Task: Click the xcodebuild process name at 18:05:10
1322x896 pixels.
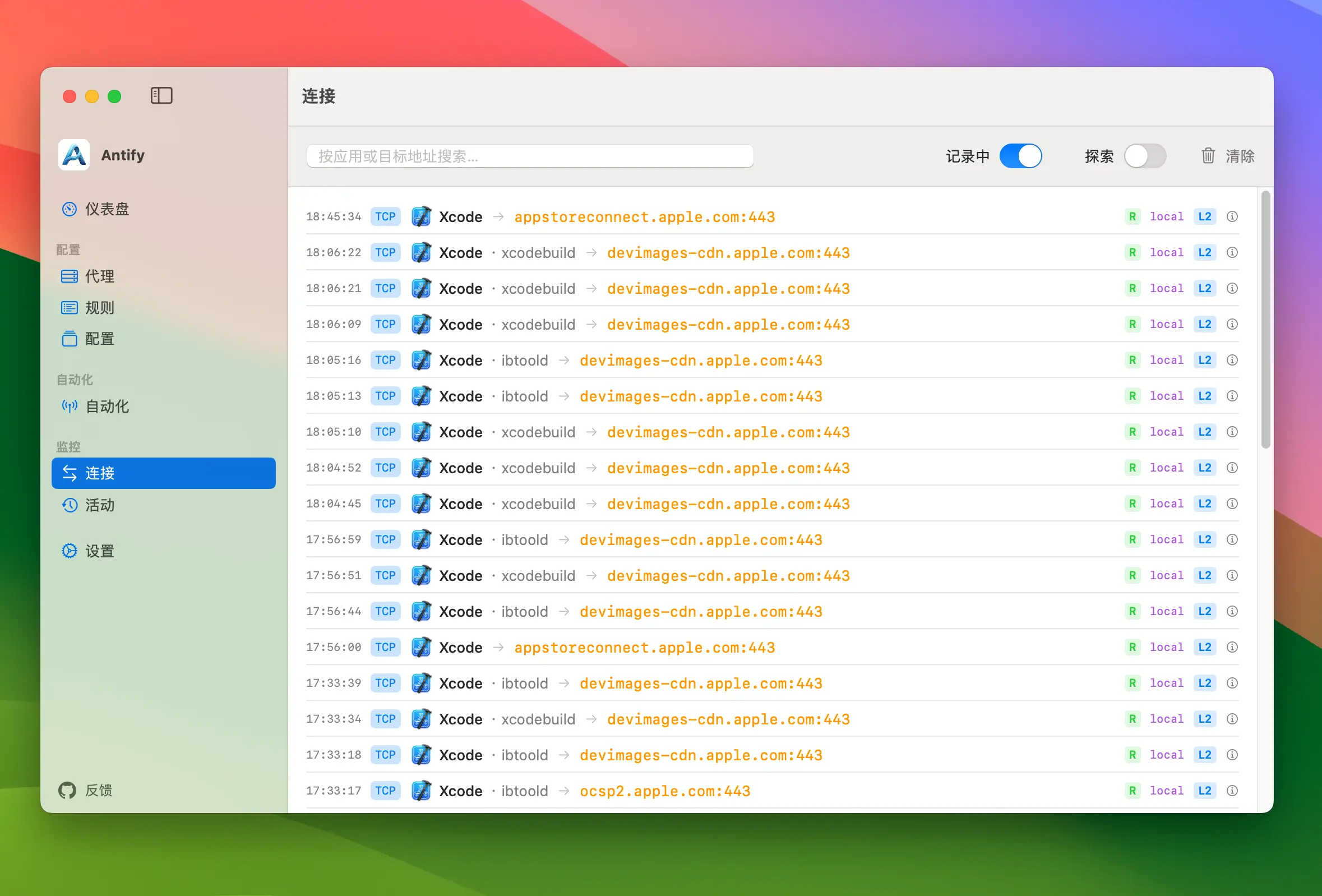Action: coord(538,432)
